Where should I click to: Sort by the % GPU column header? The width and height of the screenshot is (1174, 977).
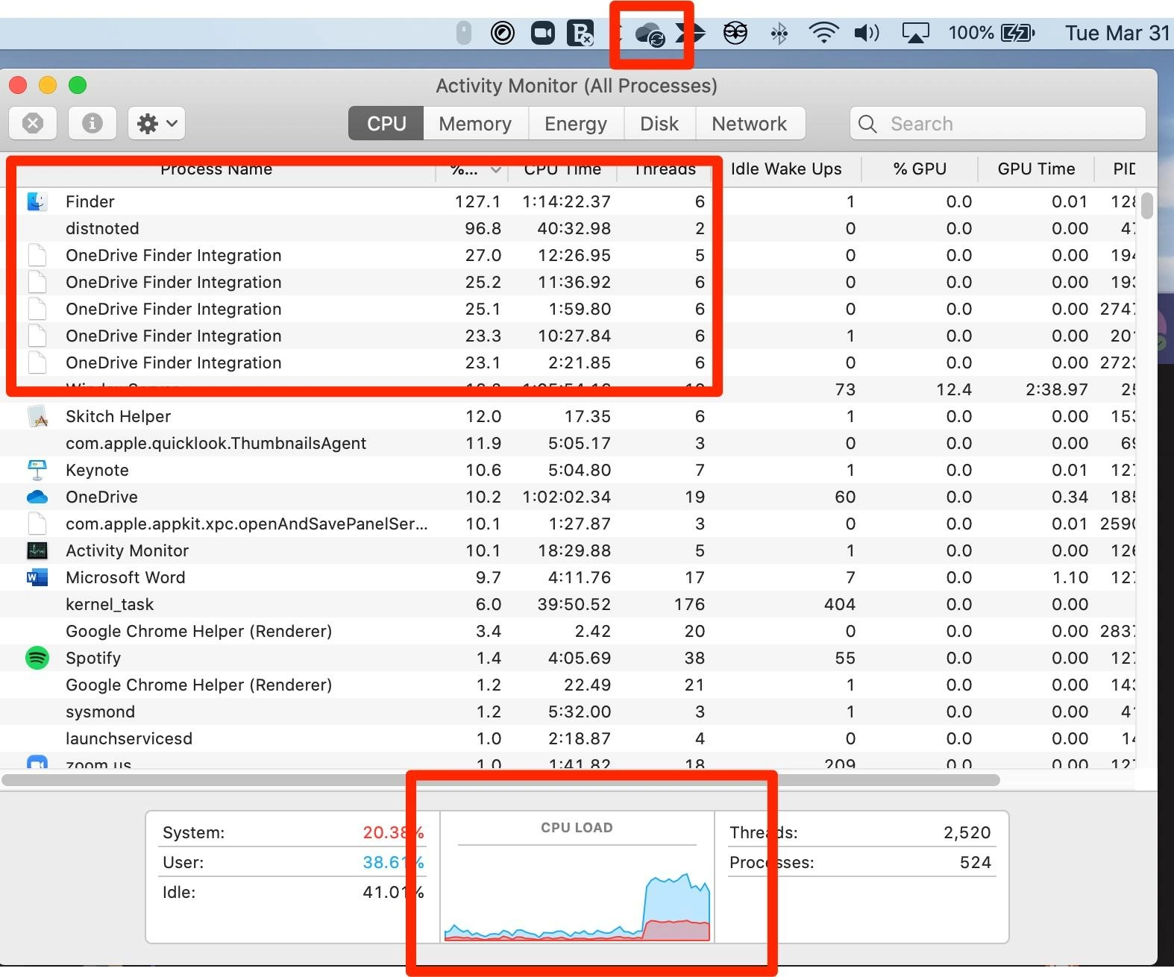click(920, 169)
